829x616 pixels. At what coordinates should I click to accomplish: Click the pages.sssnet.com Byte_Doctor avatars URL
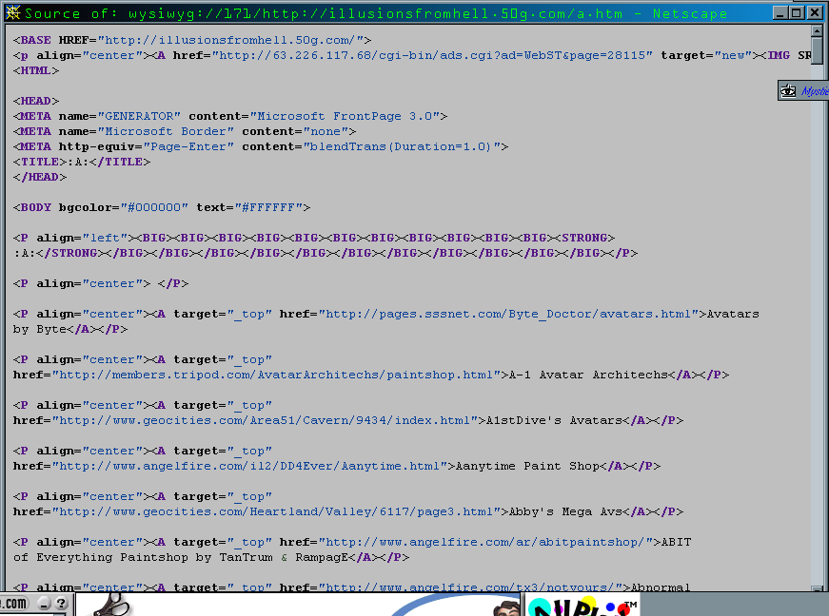click(508, 314)
